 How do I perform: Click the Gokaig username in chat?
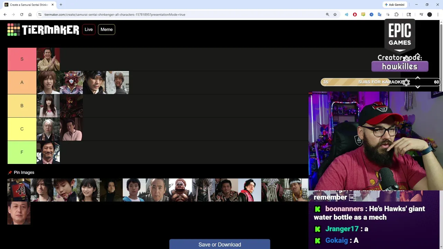[336, 240]
